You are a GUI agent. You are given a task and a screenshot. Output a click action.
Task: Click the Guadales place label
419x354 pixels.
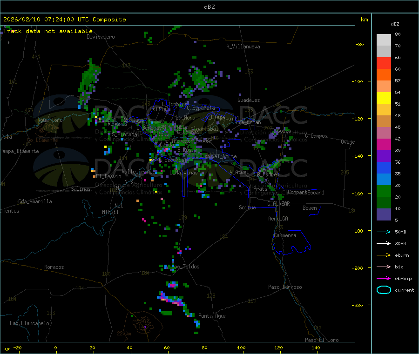click(249, 100)
